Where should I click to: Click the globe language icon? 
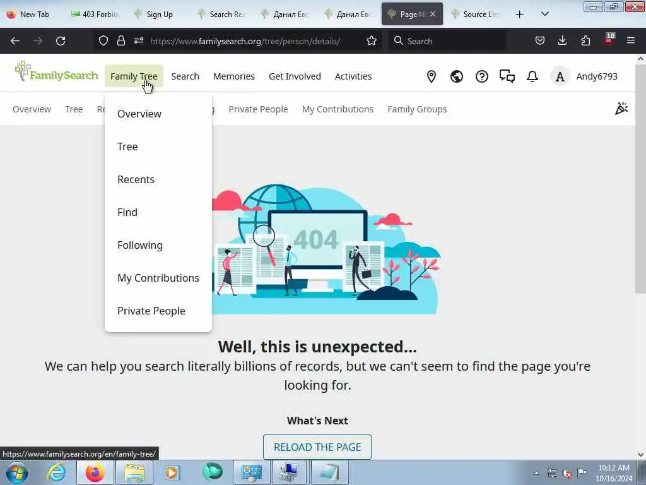(x=457, y=76)
